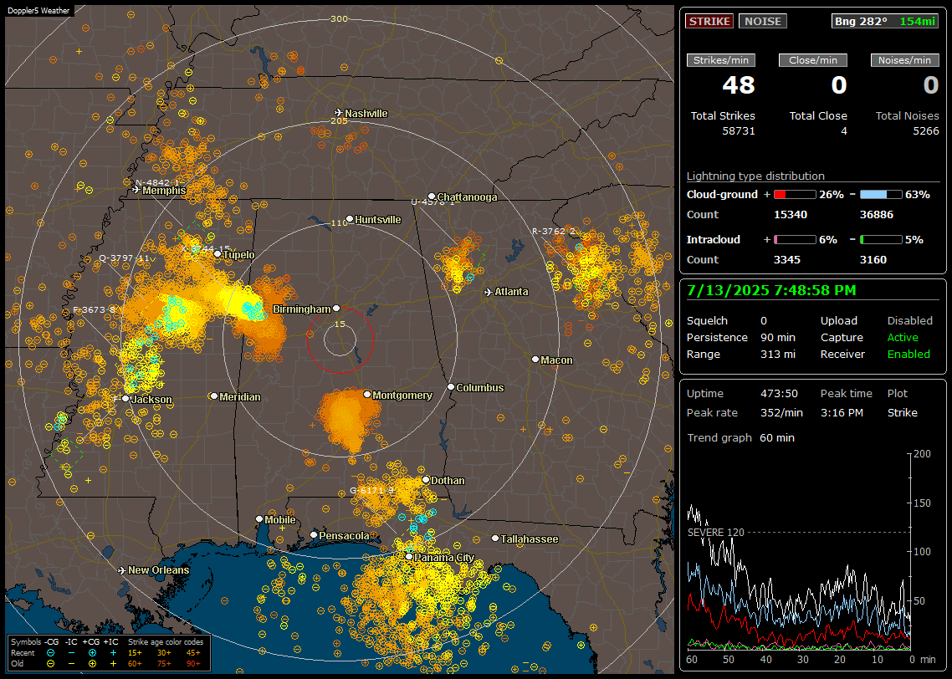This screenshot has height=679, width=952.
Task: Click the Uptime value 473:50
Action: (779, 393)
